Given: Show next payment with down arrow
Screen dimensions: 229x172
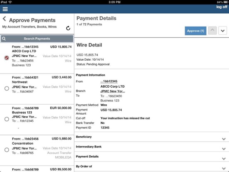Looking at the screenshot, I should point(223,31).
